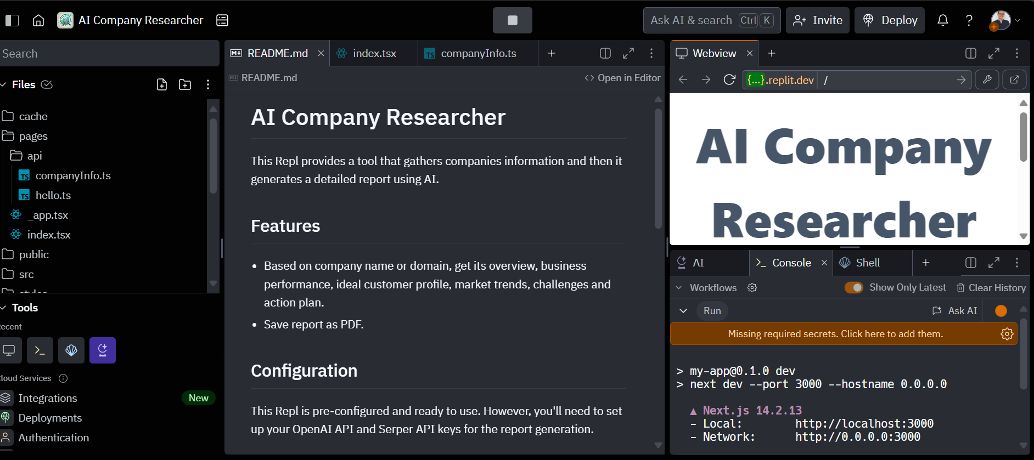Expand the Workflows dropdown
This screenshot has height=460, width=1034.
click(679, 288)
